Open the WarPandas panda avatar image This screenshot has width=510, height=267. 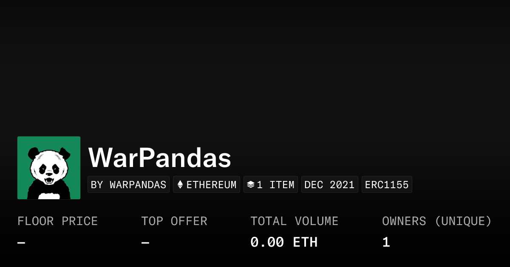click(x=49, y=168)
